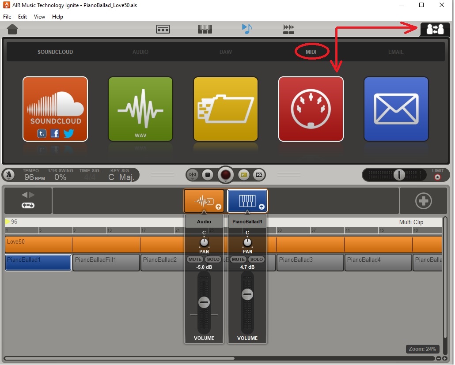Switch to the MIDI share tab

(311, 52)
